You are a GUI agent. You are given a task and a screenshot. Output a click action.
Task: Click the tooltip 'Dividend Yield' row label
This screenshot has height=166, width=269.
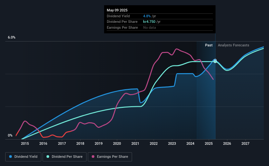pyautogui.click(x=118, y=16)
